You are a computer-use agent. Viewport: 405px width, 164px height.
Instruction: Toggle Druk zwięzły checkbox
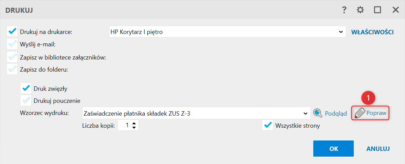click(26, 88)
